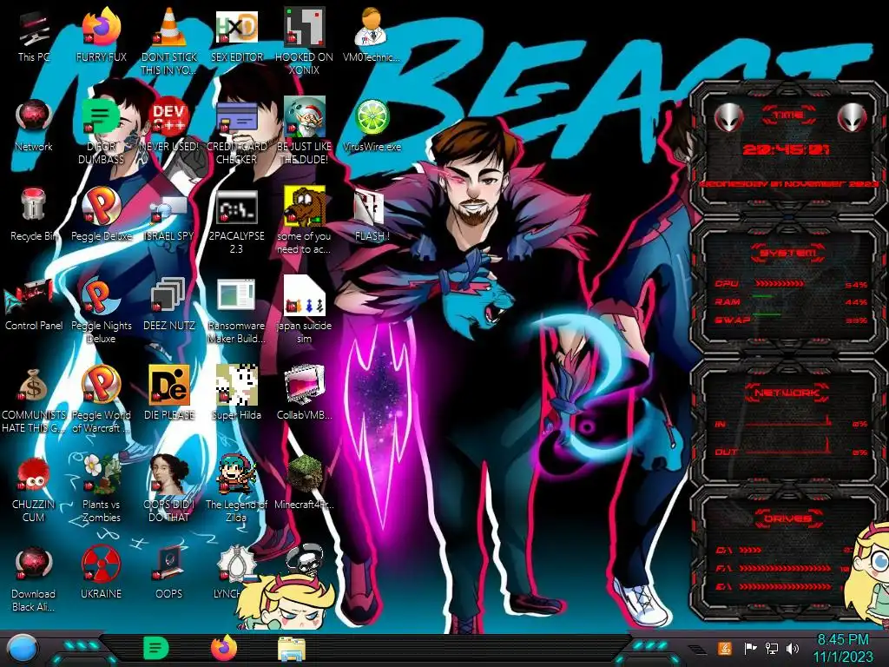Open Ransomware Maker Builder shortcut
The width and height of the screenshot is (889, 667).
pos(236,296)
